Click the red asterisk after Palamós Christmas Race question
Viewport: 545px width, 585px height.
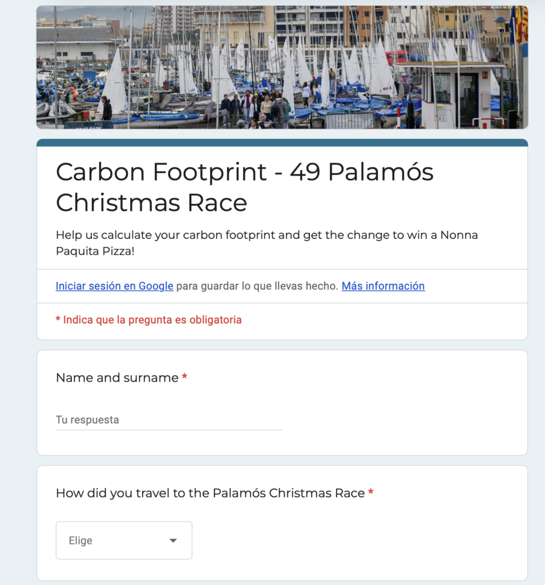click(370, 492)
